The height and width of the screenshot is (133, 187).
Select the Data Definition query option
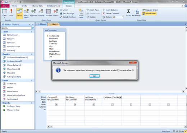tap(68, 17)
